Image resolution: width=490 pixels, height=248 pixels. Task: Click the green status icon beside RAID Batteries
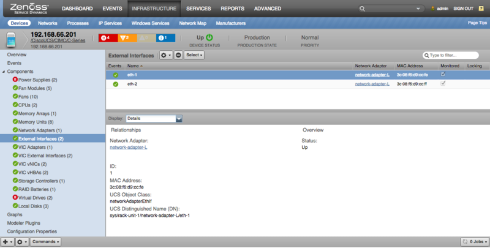(15, 189)
